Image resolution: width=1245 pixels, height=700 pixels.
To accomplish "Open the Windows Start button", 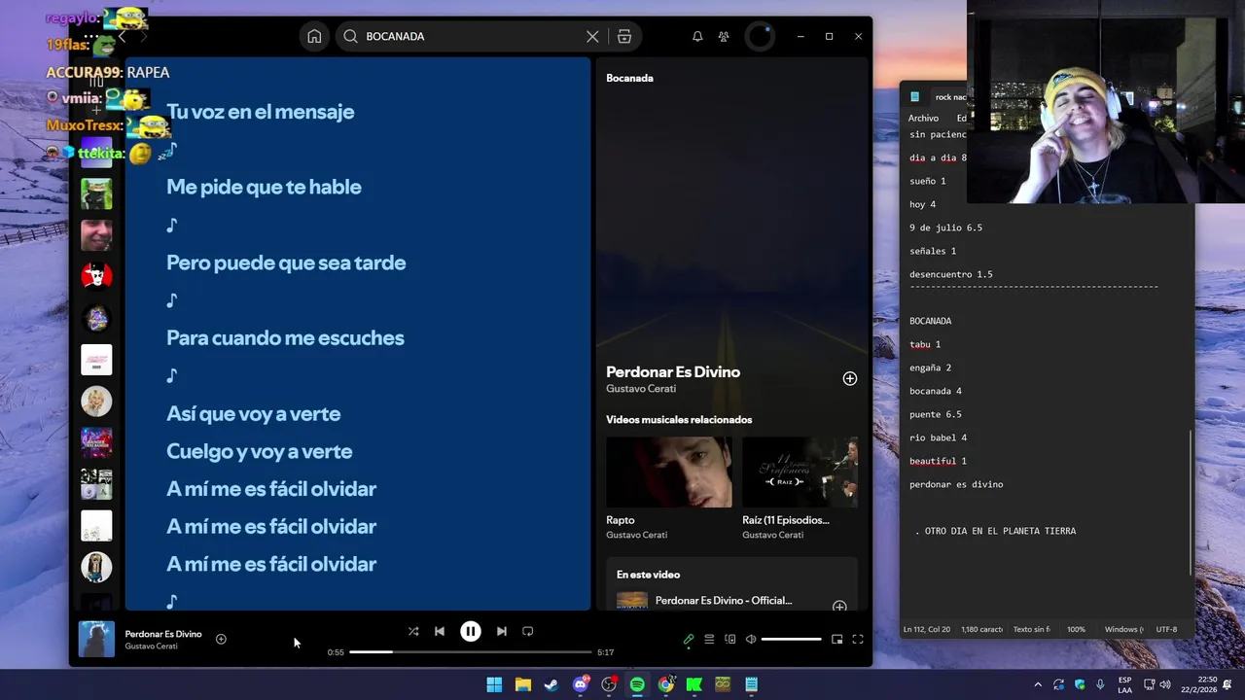I will 494,684.
